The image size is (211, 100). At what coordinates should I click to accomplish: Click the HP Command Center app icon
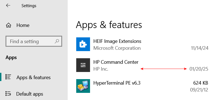[x=83, y=65]
